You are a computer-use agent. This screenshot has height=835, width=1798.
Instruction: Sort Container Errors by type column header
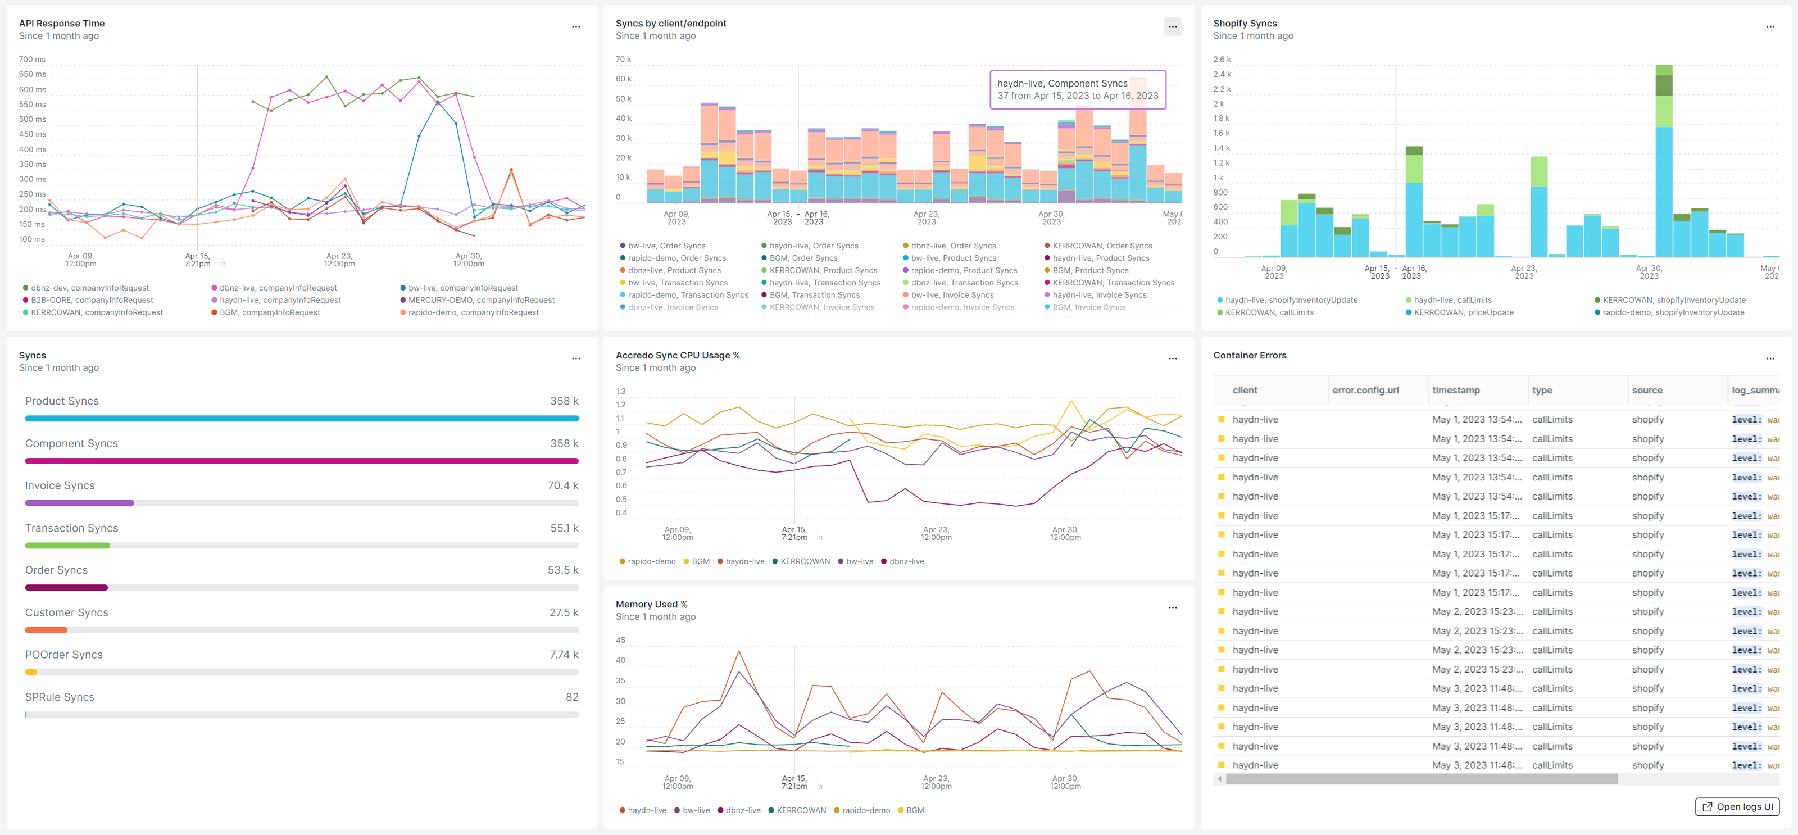1542,391
